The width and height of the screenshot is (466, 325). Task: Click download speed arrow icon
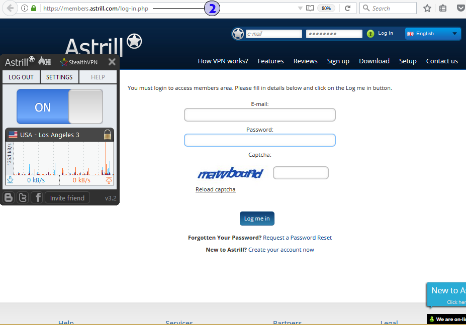click(11, 180)
